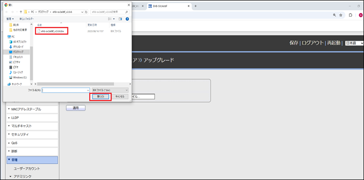Expand MACアドレステーブル menu
This screenshot has width=364, height=180.
point(32,109)
